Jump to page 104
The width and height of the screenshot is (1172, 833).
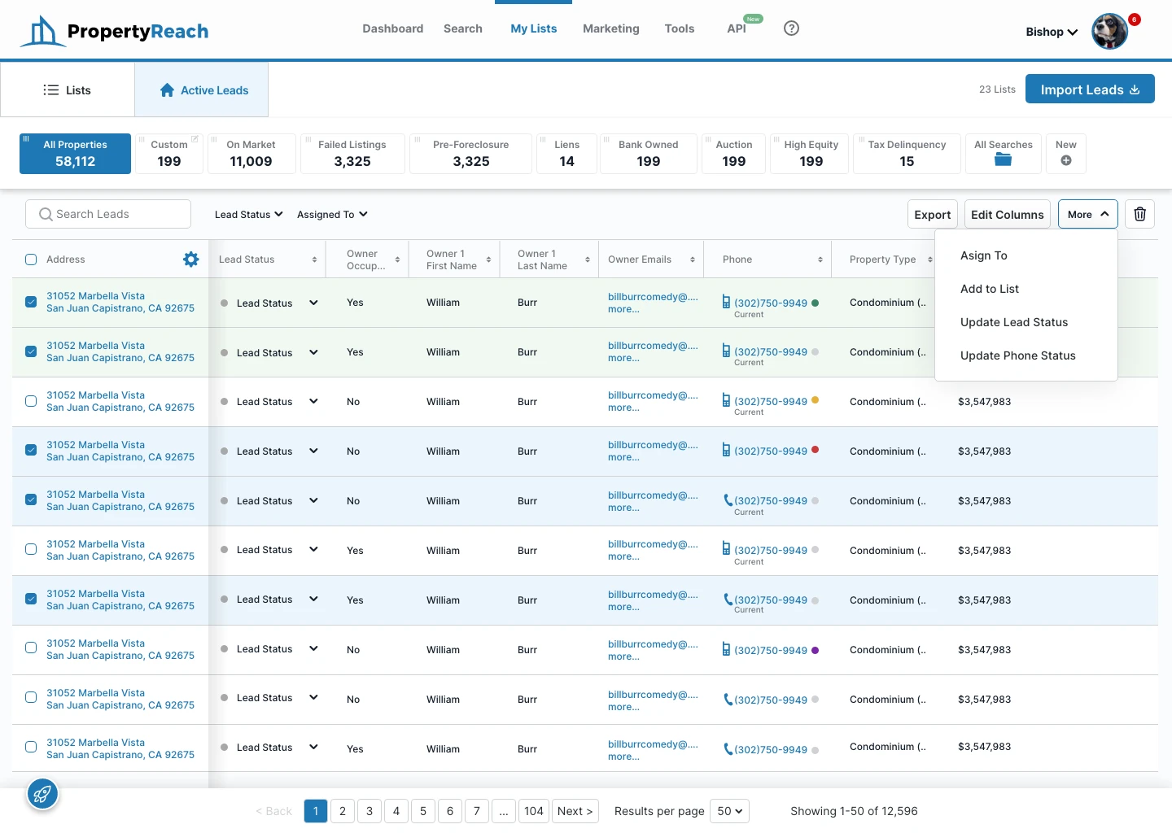pos(534,811)
